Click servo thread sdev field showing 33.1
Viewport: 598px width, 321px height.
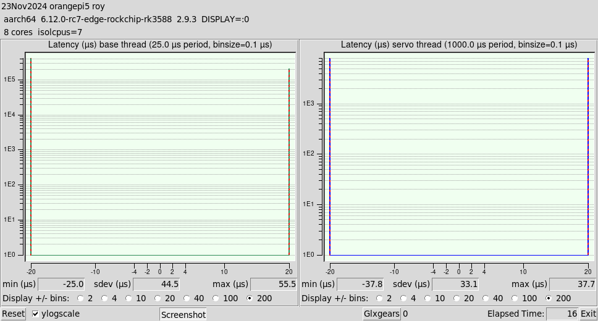455,285
